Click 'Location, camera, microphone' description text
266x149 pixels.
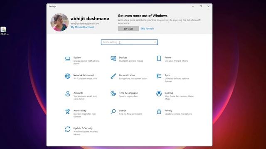[x=178, y=114]
